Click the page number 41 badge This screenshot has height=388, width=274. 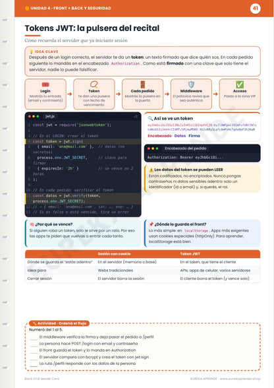pyautogui.click(x=255, y=9)
